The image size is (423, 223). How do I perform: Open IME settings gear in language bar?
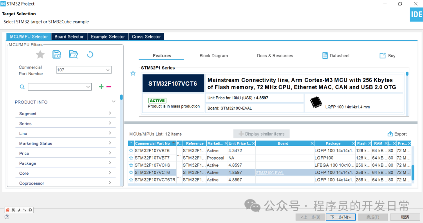(x=30, y=210)
